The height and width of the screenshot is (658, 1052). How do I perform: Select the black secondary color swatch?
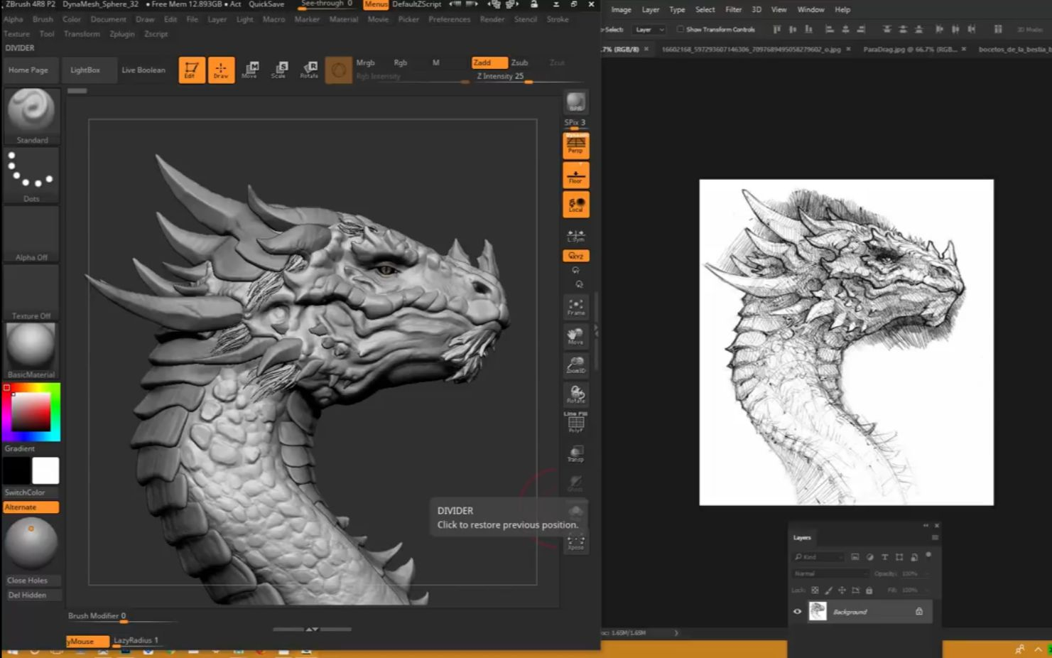click(x=16, y=470)
